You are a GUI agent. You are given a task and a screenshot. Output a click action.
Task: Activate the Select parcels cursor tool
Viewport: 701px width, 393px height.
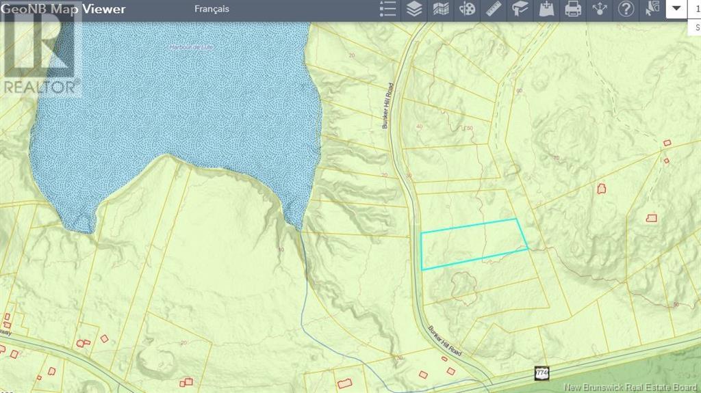[652, 9]
